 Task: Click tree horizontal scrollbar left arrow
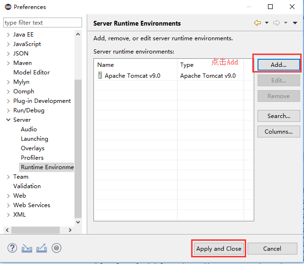tap(7, 230)
